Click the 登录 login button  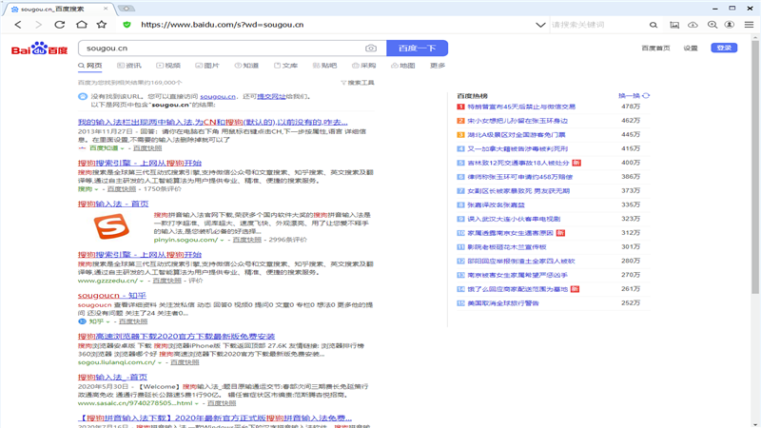(725, 48)
